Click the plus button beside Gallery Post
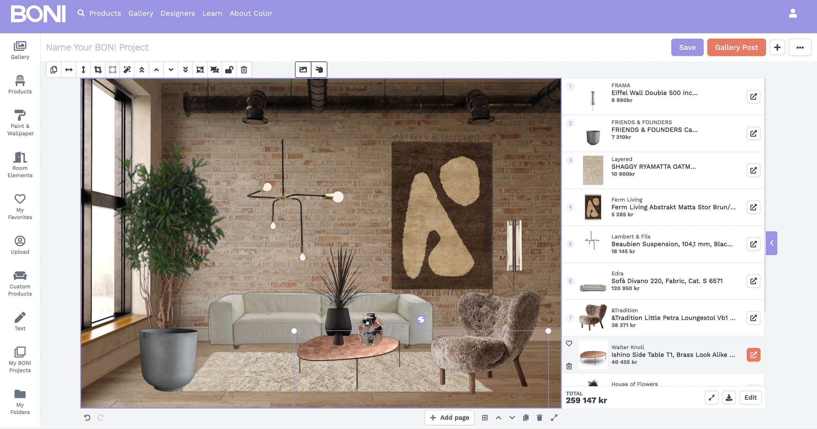This screenshot has width=817, height=429. point(777,47)
